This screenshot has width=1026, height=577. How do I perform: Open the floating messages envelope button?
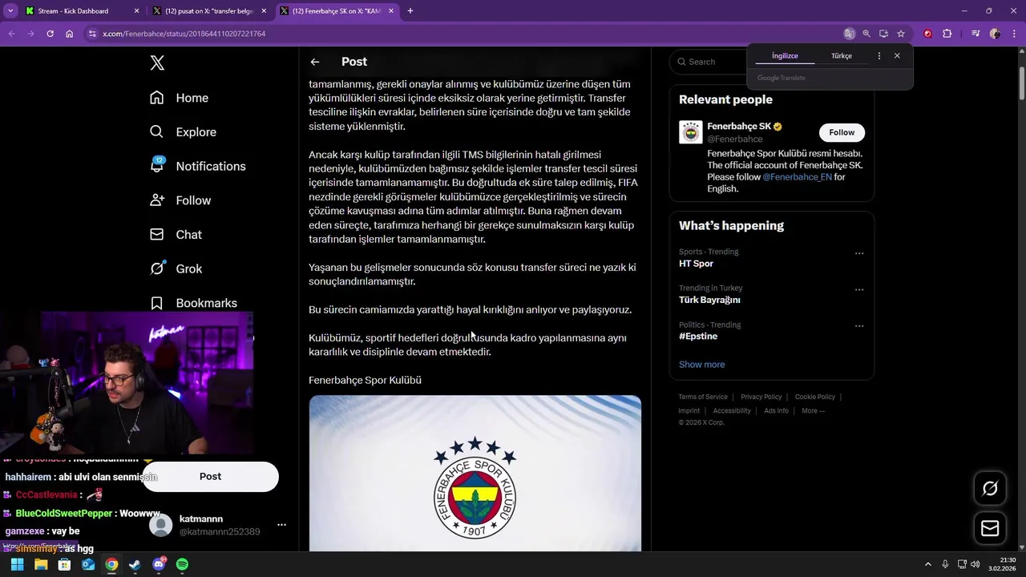pos(990,528)
